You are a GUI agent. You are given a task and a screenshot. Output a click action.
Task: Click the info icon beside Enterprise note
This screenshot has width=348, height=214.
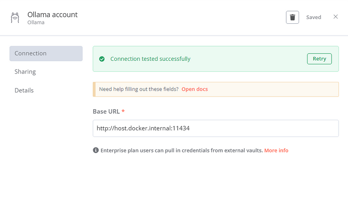click(x=96, y=151)
